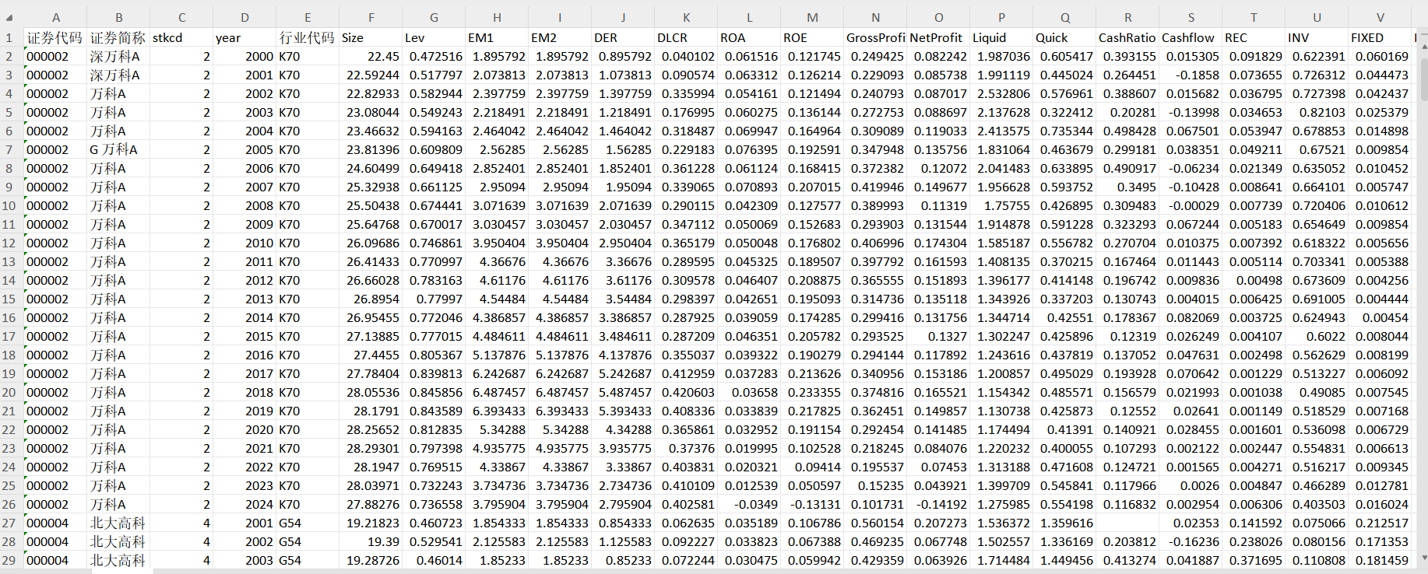Select the 'GrossProfi' header cell
1428x574 pixels.
[x=875, y=37]
